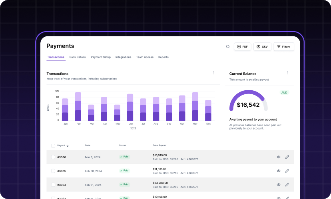The image size is (331, 199).
Task: Open the Integrations tab
Action: [x=123, y=57]
